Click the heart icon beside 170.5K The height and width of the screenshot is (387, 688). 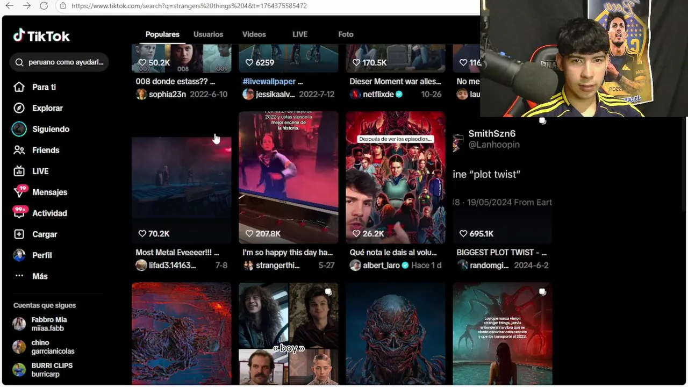356,62
